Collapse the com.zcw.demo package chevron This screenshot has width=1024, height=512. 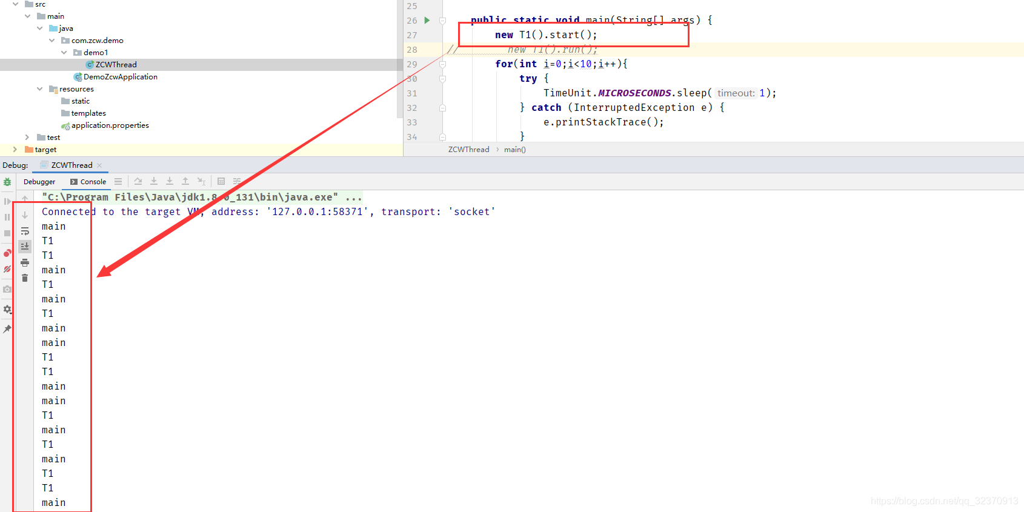click(52, 41)
